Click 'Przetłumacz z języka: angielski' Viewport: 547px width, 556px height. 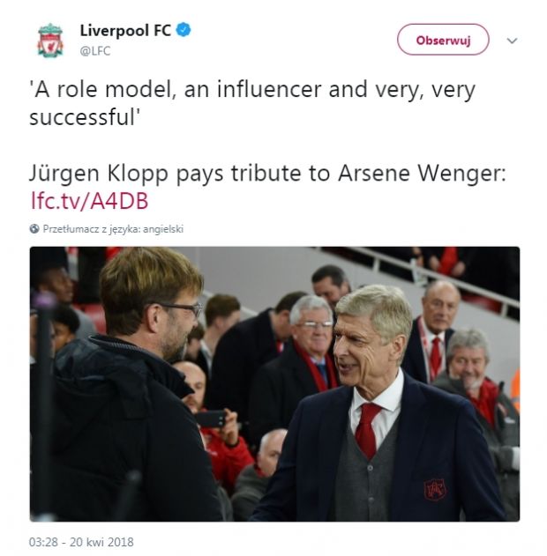tap(113, 229)
